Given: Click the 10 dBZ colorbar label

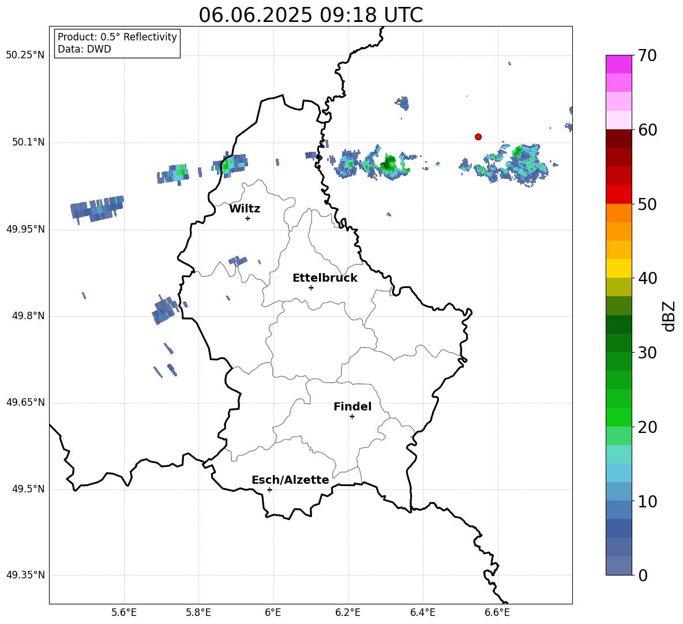Looking at the screenshot, I should coord(647,501).
